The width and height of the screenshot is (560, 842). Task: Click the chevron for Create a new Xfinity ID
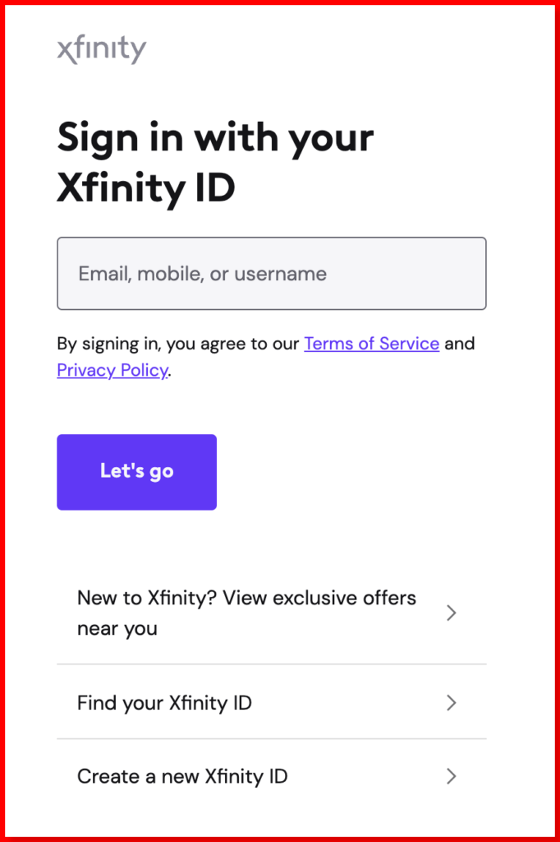pos(451,776)
